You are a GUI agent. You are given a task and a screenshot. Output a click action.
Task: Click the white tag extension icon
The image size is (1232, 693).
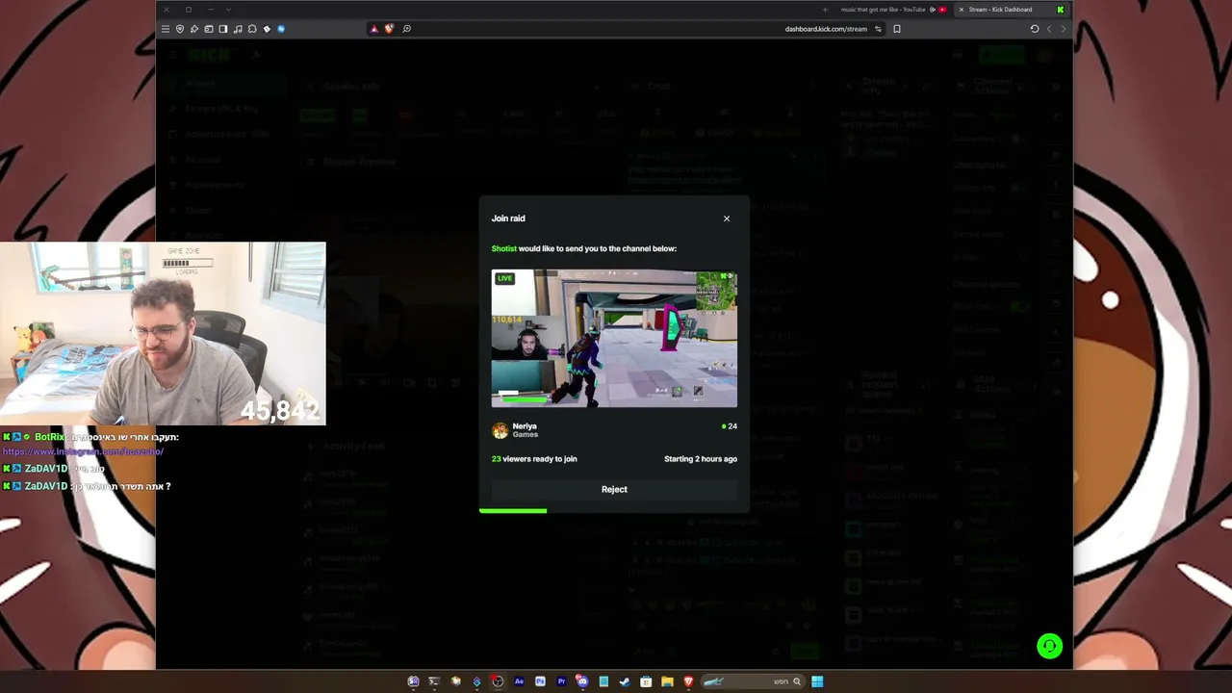click(267, 29)
